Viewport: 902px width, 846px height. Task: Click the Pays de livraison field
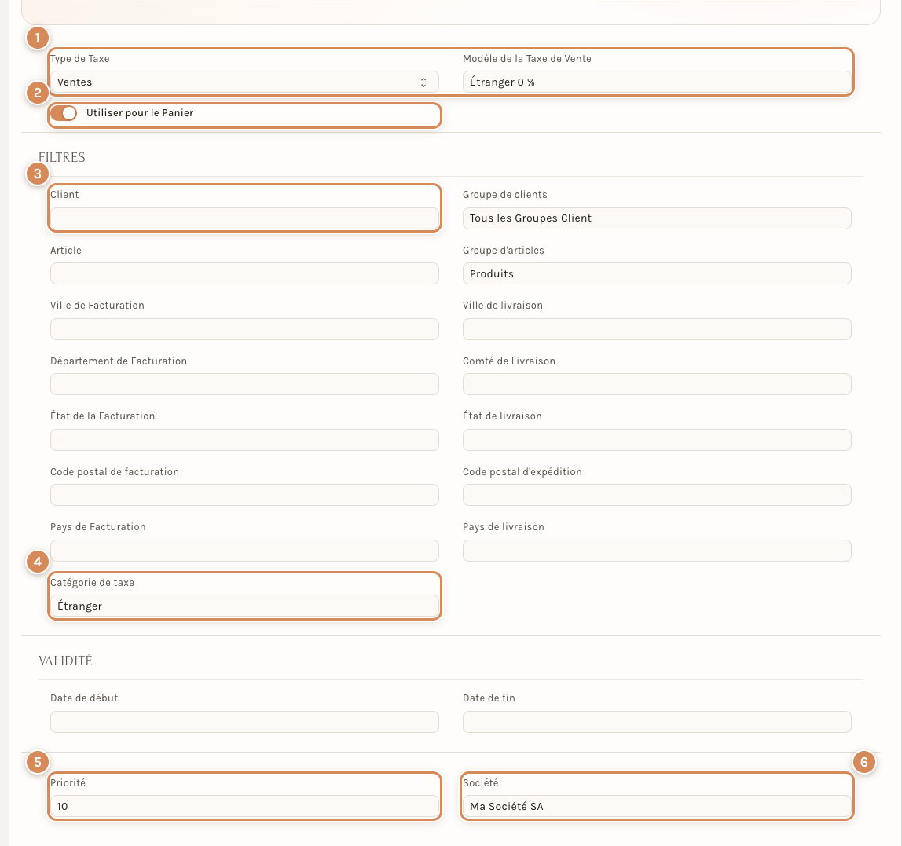pyautogui.click(x=657, y=551)
